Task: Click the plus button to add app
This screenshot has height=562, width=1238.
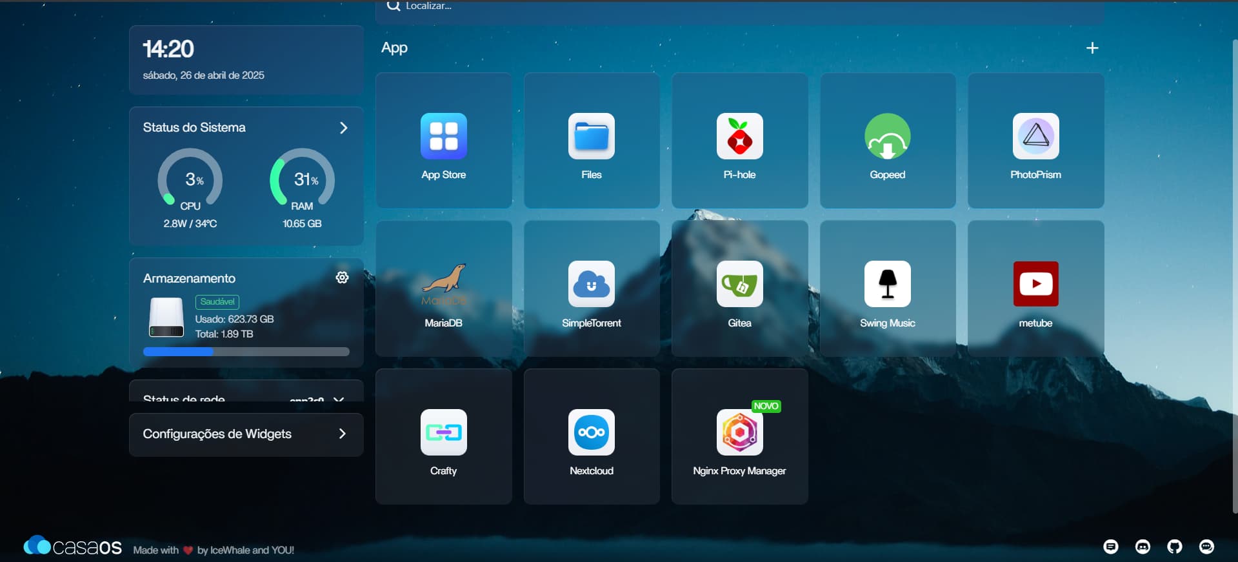Action: point(1092,48)
